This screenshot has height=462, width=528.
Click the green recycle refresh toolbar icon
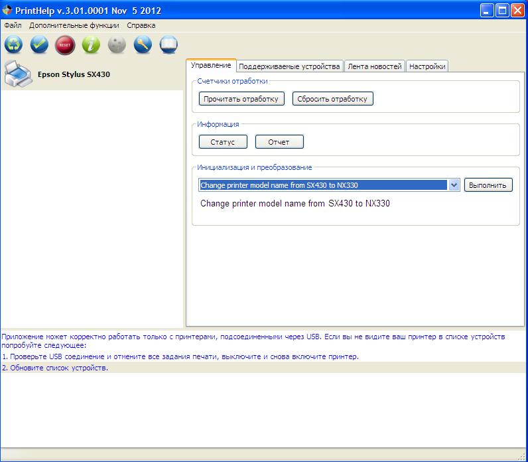(13, 45)
